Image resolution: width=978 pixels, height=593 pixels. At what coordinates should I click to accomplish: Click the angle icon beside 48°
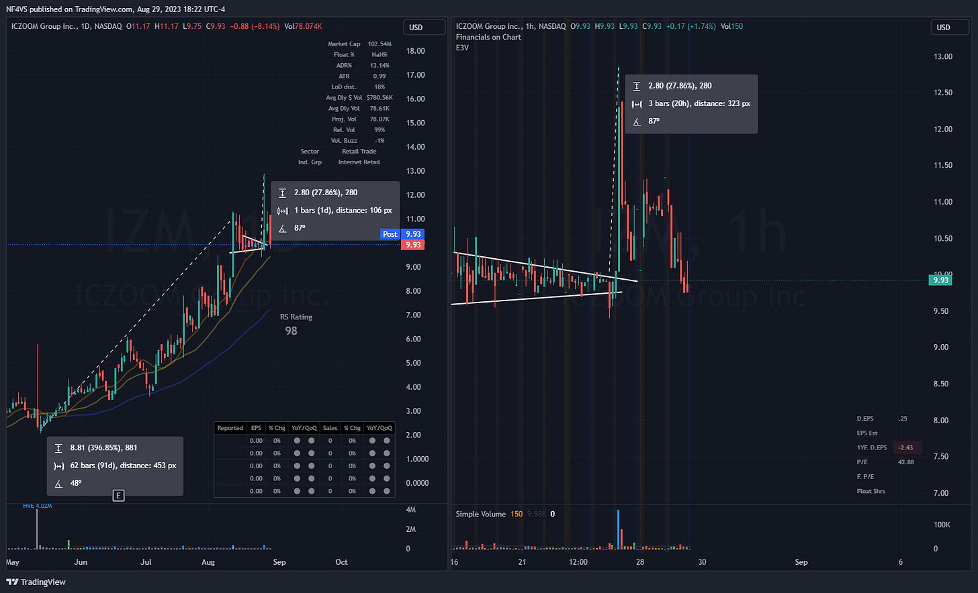(x=58, y=483)
